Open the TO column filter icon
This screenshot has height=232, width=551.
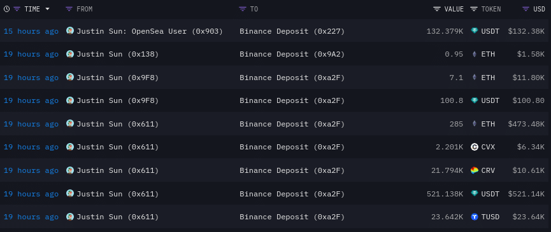click(x=243, y=9)
